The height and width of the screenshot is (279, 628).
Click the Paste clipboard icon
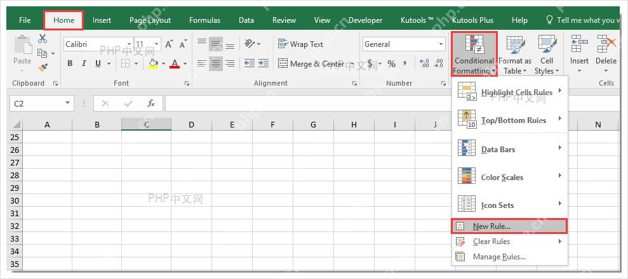coord(22,44)
